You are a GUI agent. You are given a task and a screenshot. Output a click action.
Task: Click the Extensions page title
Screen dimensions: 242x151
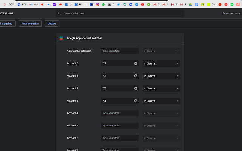[x=7, y=14]
